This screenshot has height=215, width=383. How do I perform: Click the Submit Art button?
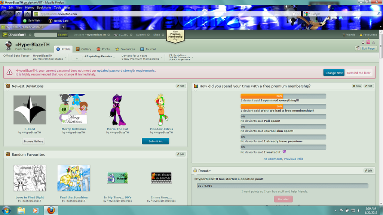tap(156, 141)
